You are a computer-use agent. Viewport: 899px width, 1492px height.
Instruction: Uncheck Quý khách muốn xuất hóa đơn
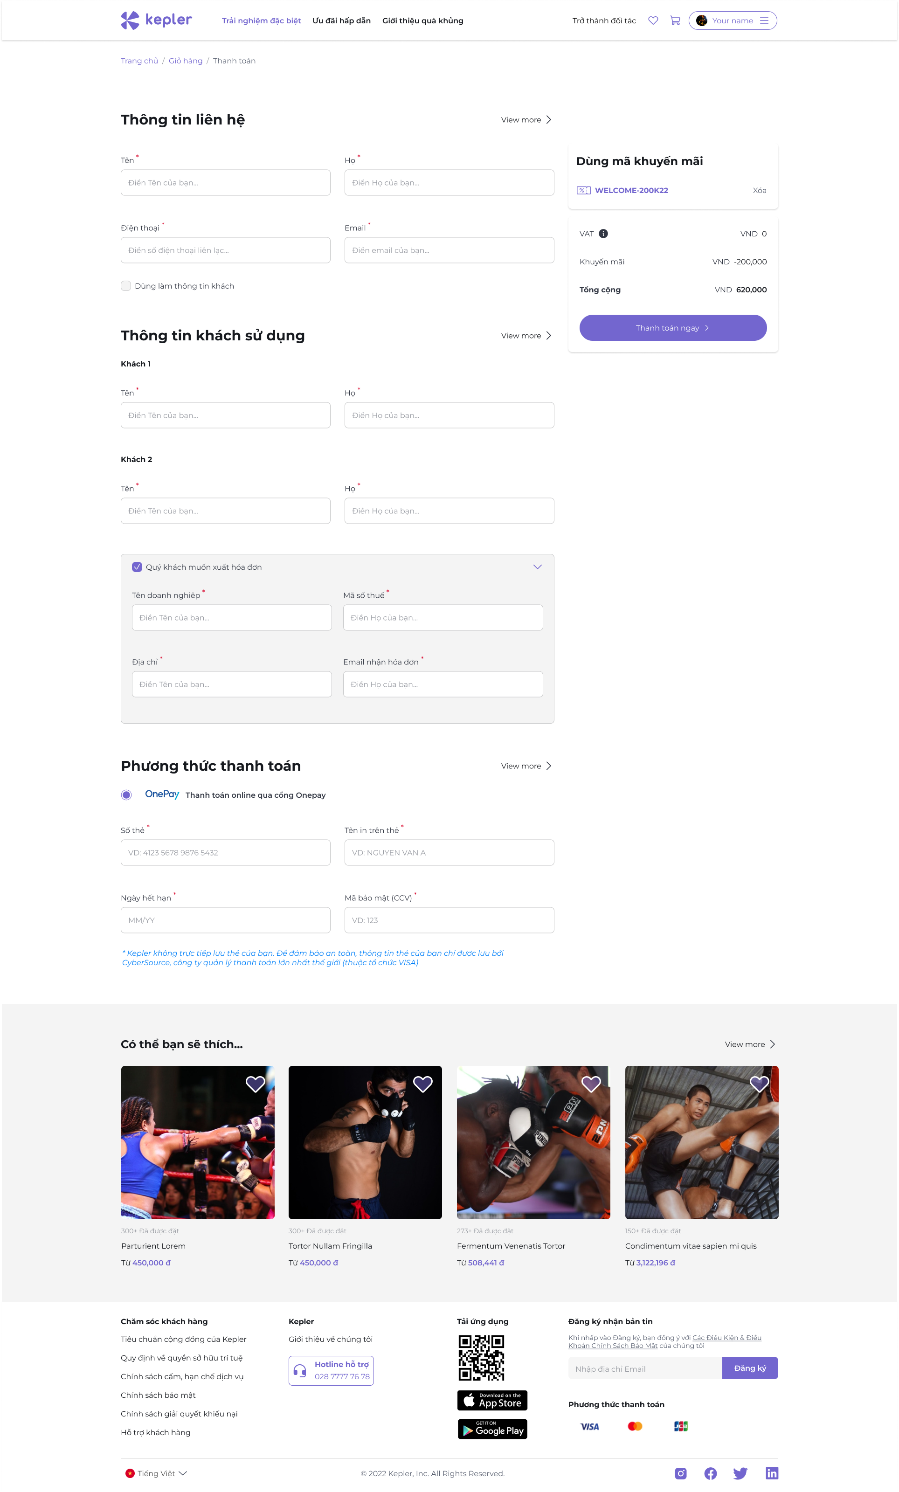[137, 567]
